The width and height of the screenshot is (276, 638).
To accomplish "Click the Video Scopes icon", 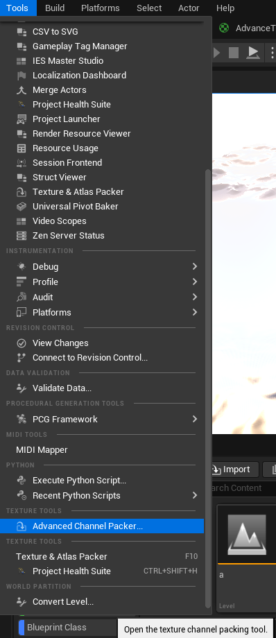I will 21,221.
